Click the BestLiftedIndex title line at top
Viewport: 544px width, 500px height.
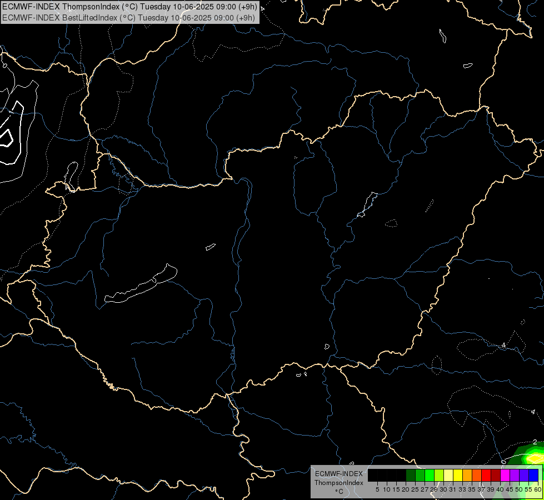click(x=128, y=18)
